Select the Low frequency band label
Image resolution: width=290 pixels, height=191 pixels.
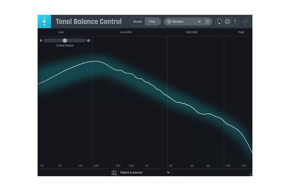pyautogui.click(x=61, y=32)
